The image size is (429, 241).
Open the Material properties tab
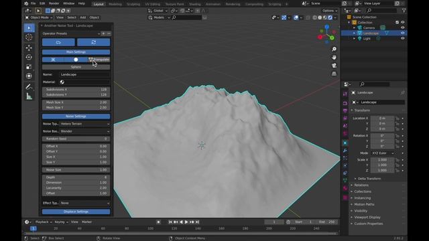point(345,188)
